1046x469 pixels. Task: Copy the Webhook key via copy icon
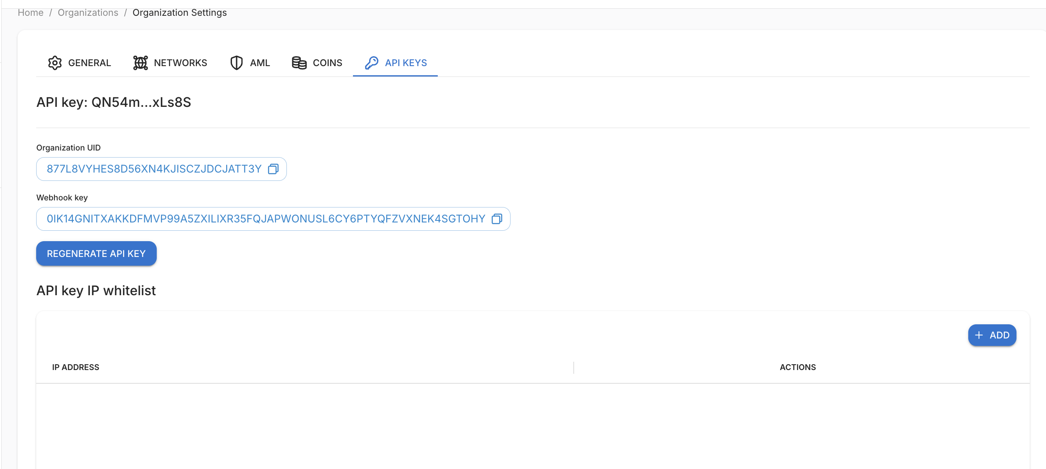point(497,219)
